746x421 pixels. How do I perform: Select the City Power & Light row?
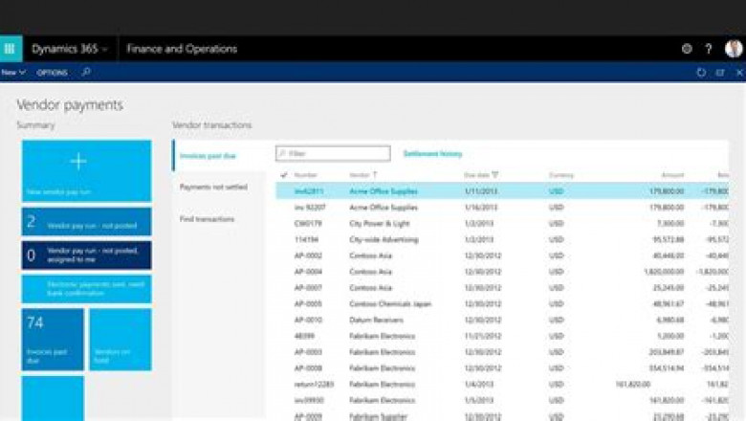[383, 223]
